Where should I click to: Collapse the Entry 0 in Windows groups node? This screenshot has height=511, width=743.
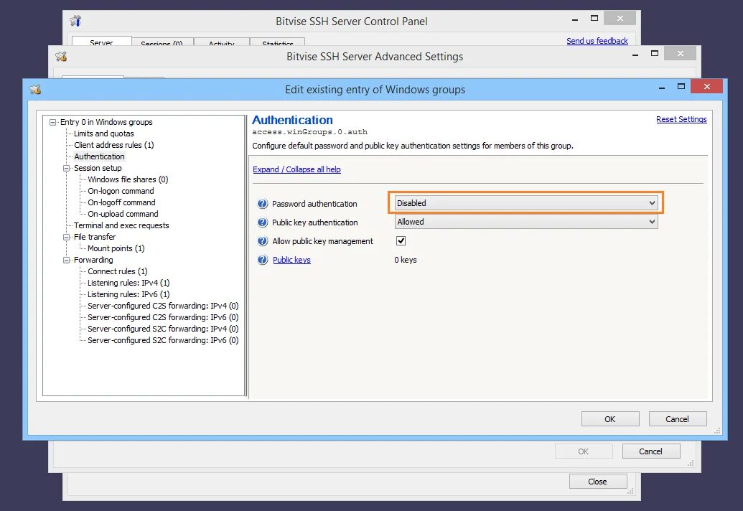[x=52, y=122]
